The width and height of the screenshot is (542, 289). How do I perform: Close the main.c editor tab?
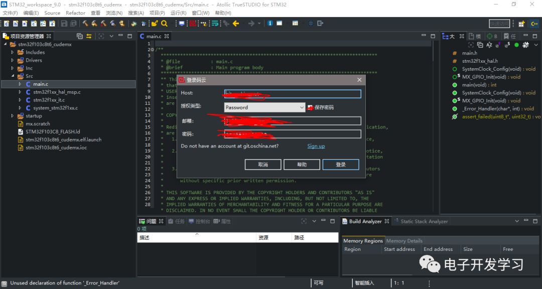(167, 36)
